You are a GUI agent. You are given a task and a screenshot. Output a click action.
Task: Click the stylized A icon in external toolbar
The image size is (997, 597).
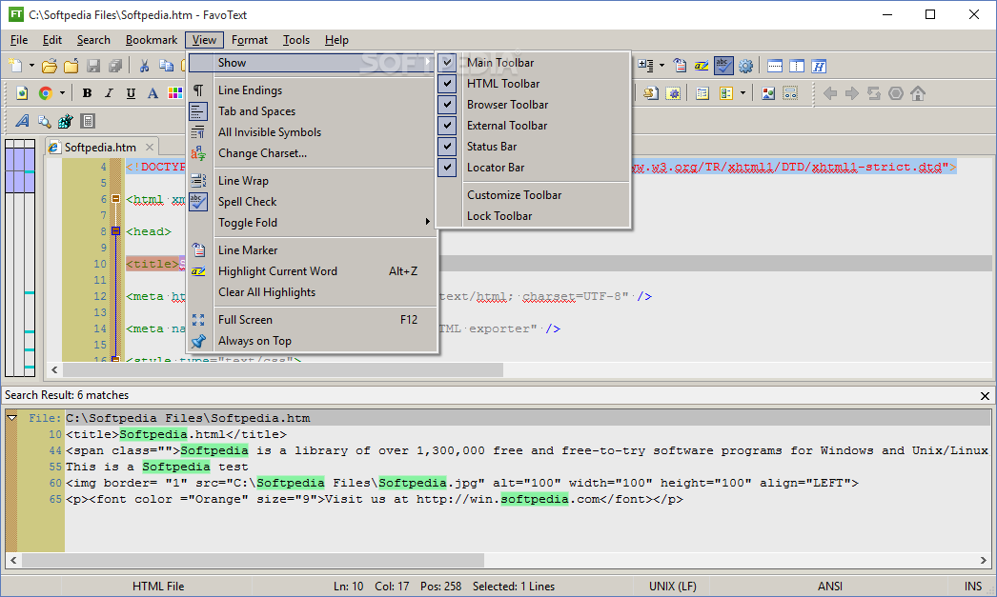(x=22, y=121)
